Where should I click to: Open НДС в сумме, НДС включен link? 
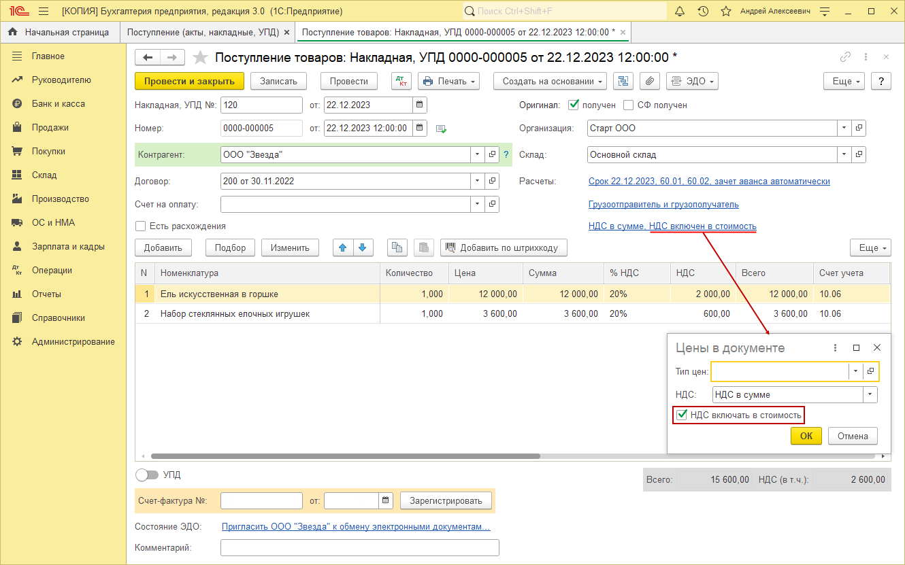point(672,226)
